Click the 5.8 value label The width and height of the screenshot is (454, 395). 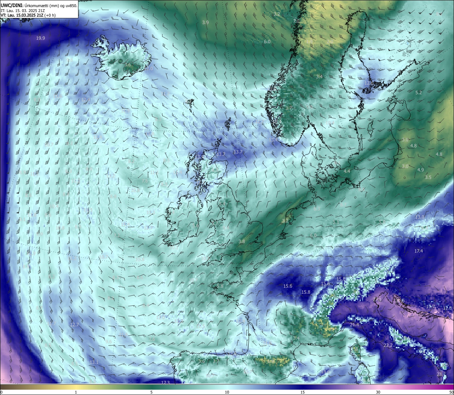[220, 286]
